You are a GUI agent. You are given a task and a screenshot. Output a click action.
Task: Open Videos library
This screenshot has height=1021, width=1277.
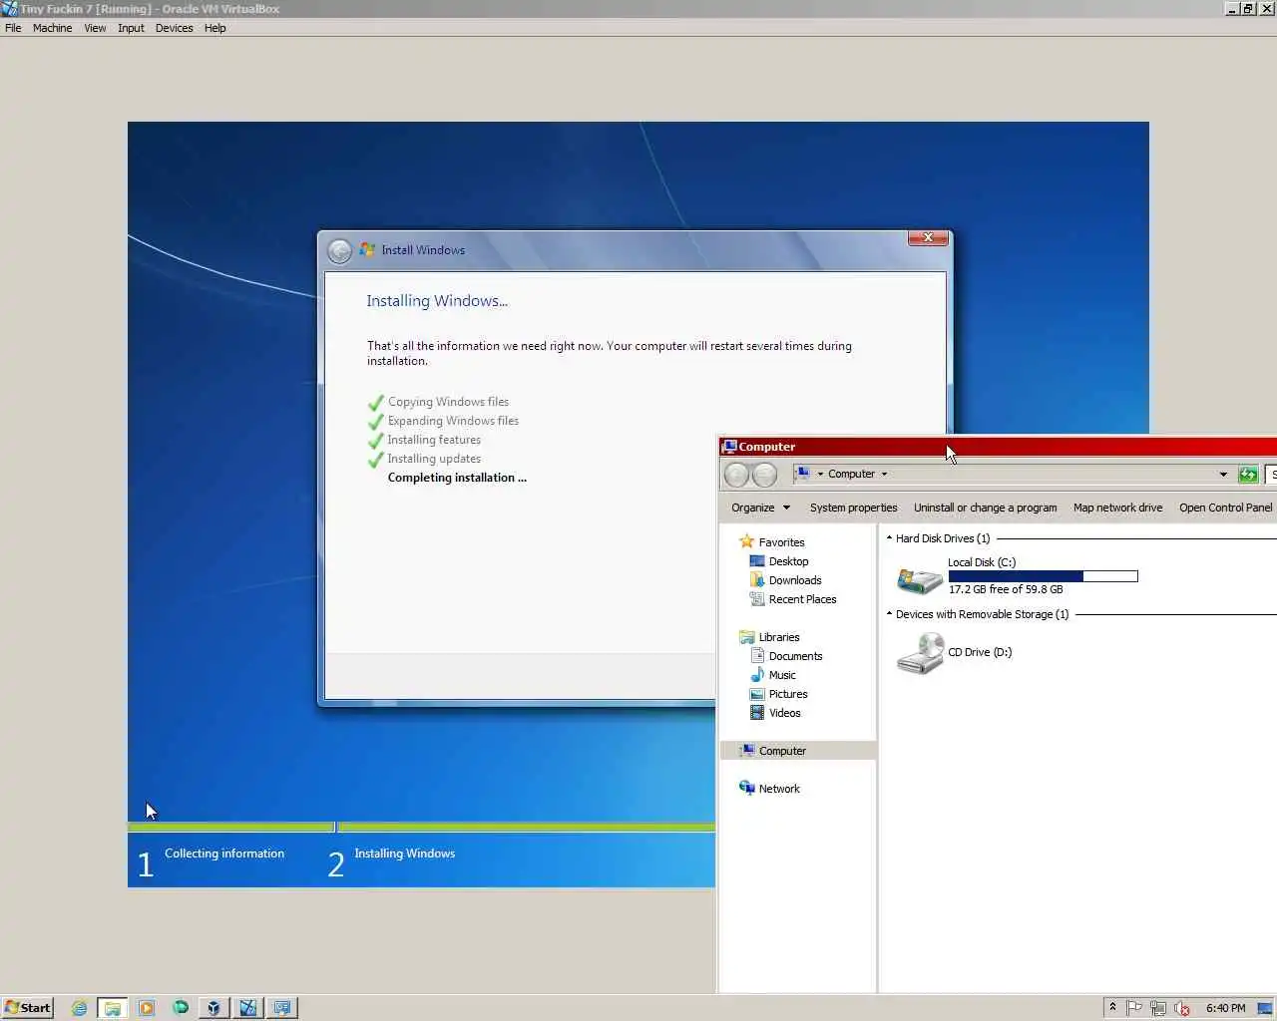[x=784, y=713]
